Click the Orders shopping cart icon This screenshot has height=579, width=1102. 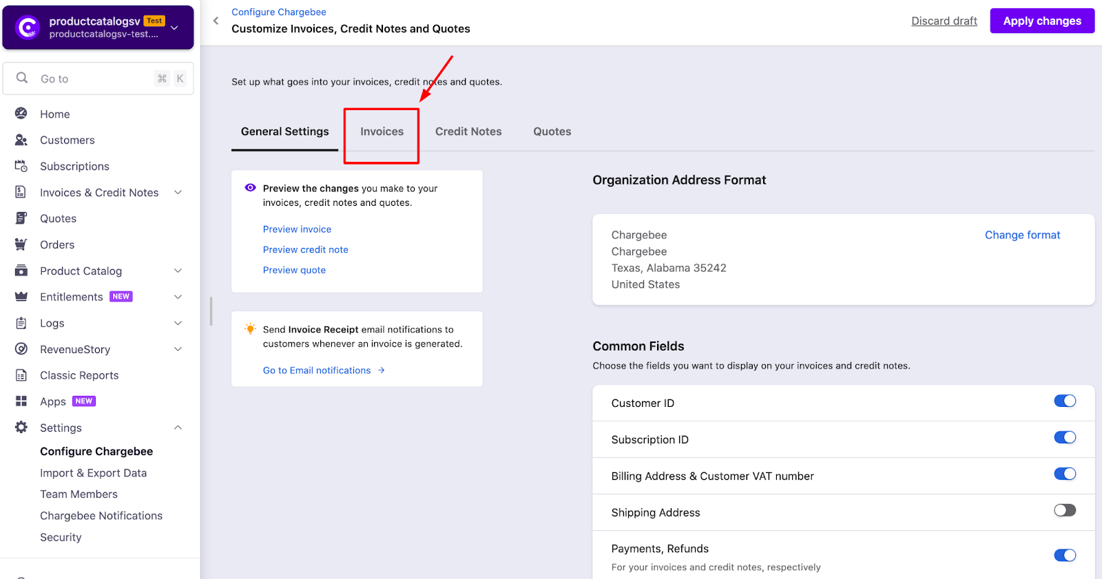[21, 244]
